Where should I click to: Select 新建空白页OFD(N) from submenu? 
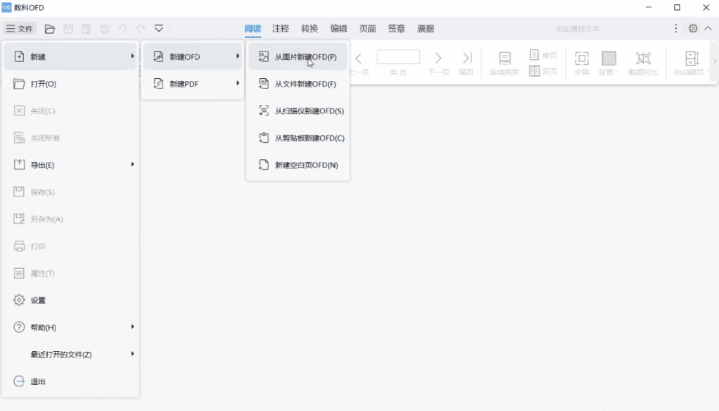[298, 165]
